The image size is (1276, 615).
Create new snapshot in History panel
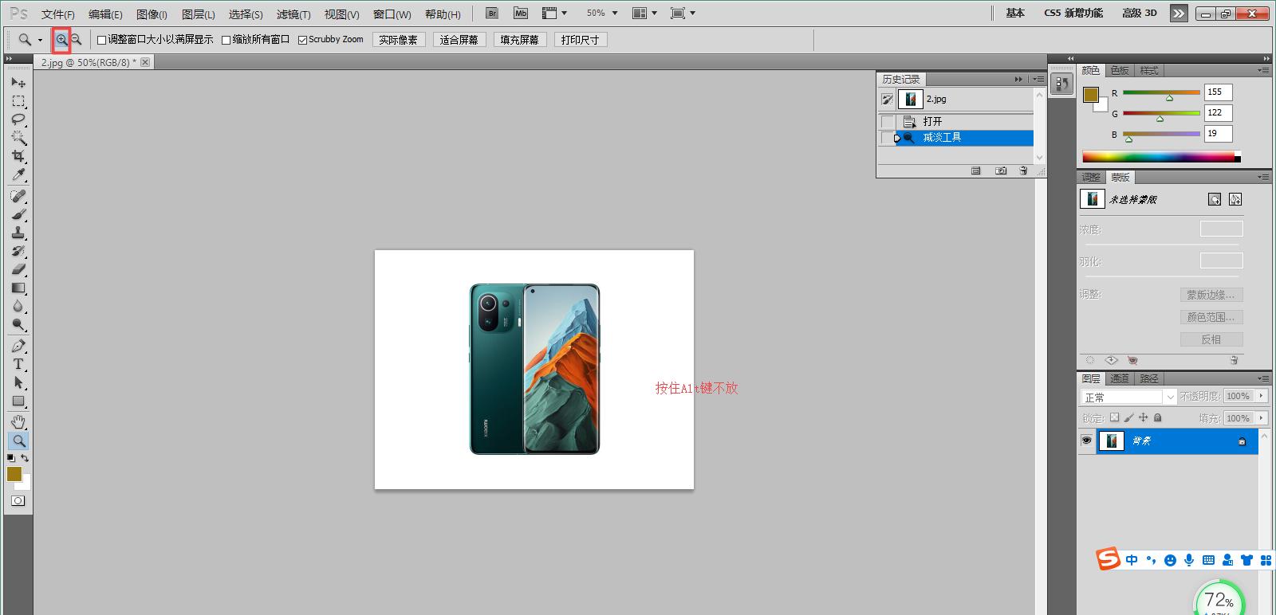coord(1001,170)
